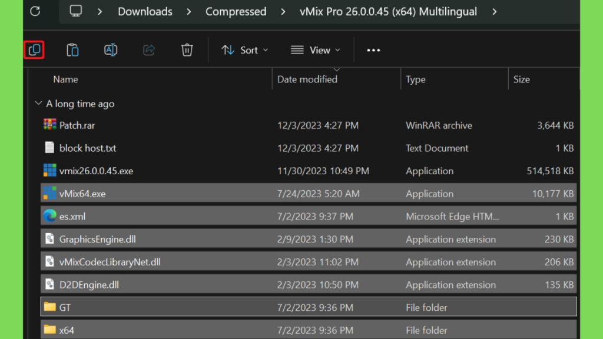Select the vMixCodecLibraryNet.dll file name
603x339 pixels.
coord(110,262)
